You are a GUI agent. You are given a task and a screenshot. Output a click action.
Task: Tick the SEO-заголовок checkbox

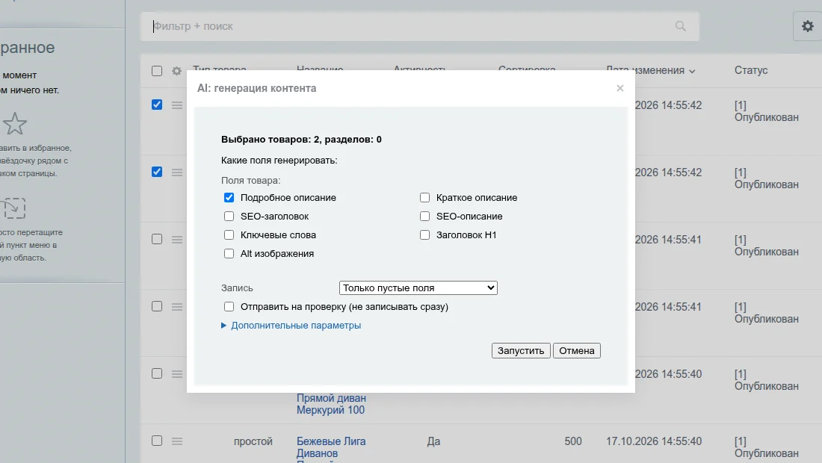pos(229,217)
